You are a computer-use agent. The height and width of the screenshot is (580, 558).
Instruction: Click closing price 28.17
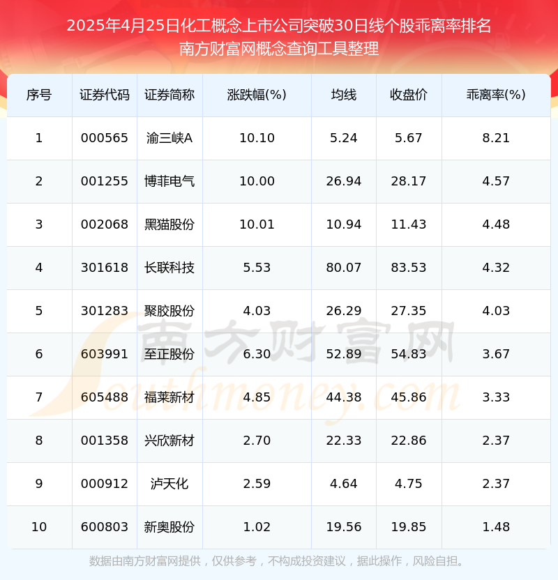409,181
